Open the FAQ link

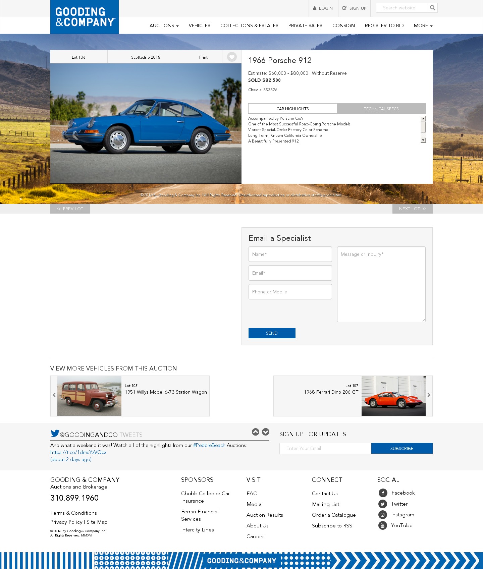coord(252,494)
